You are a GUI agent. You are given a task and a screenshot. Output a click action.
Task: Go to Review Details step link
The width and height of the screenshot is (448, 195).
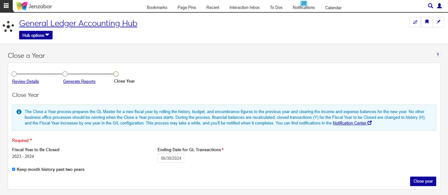25,81
